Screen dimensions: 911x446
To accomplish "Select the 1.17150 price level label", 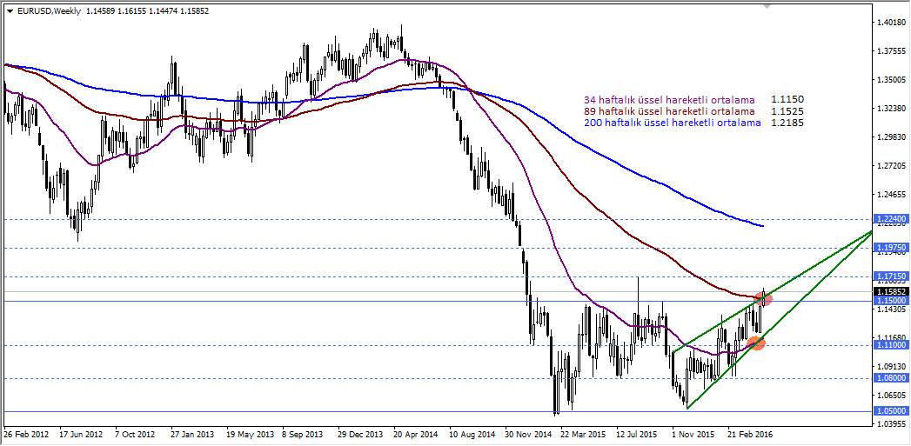I will point(893,276).
